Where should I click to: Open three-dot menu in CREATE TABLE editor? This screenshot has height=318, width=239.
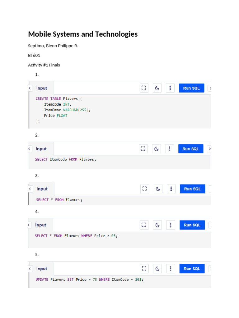point(170,88)
